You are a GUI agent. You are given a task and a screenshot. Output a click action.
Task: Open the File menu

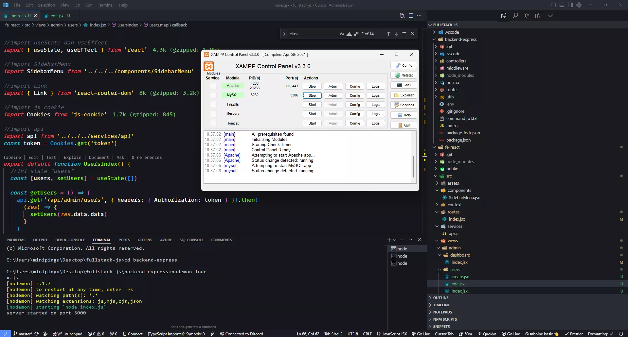tap(17, 5)
